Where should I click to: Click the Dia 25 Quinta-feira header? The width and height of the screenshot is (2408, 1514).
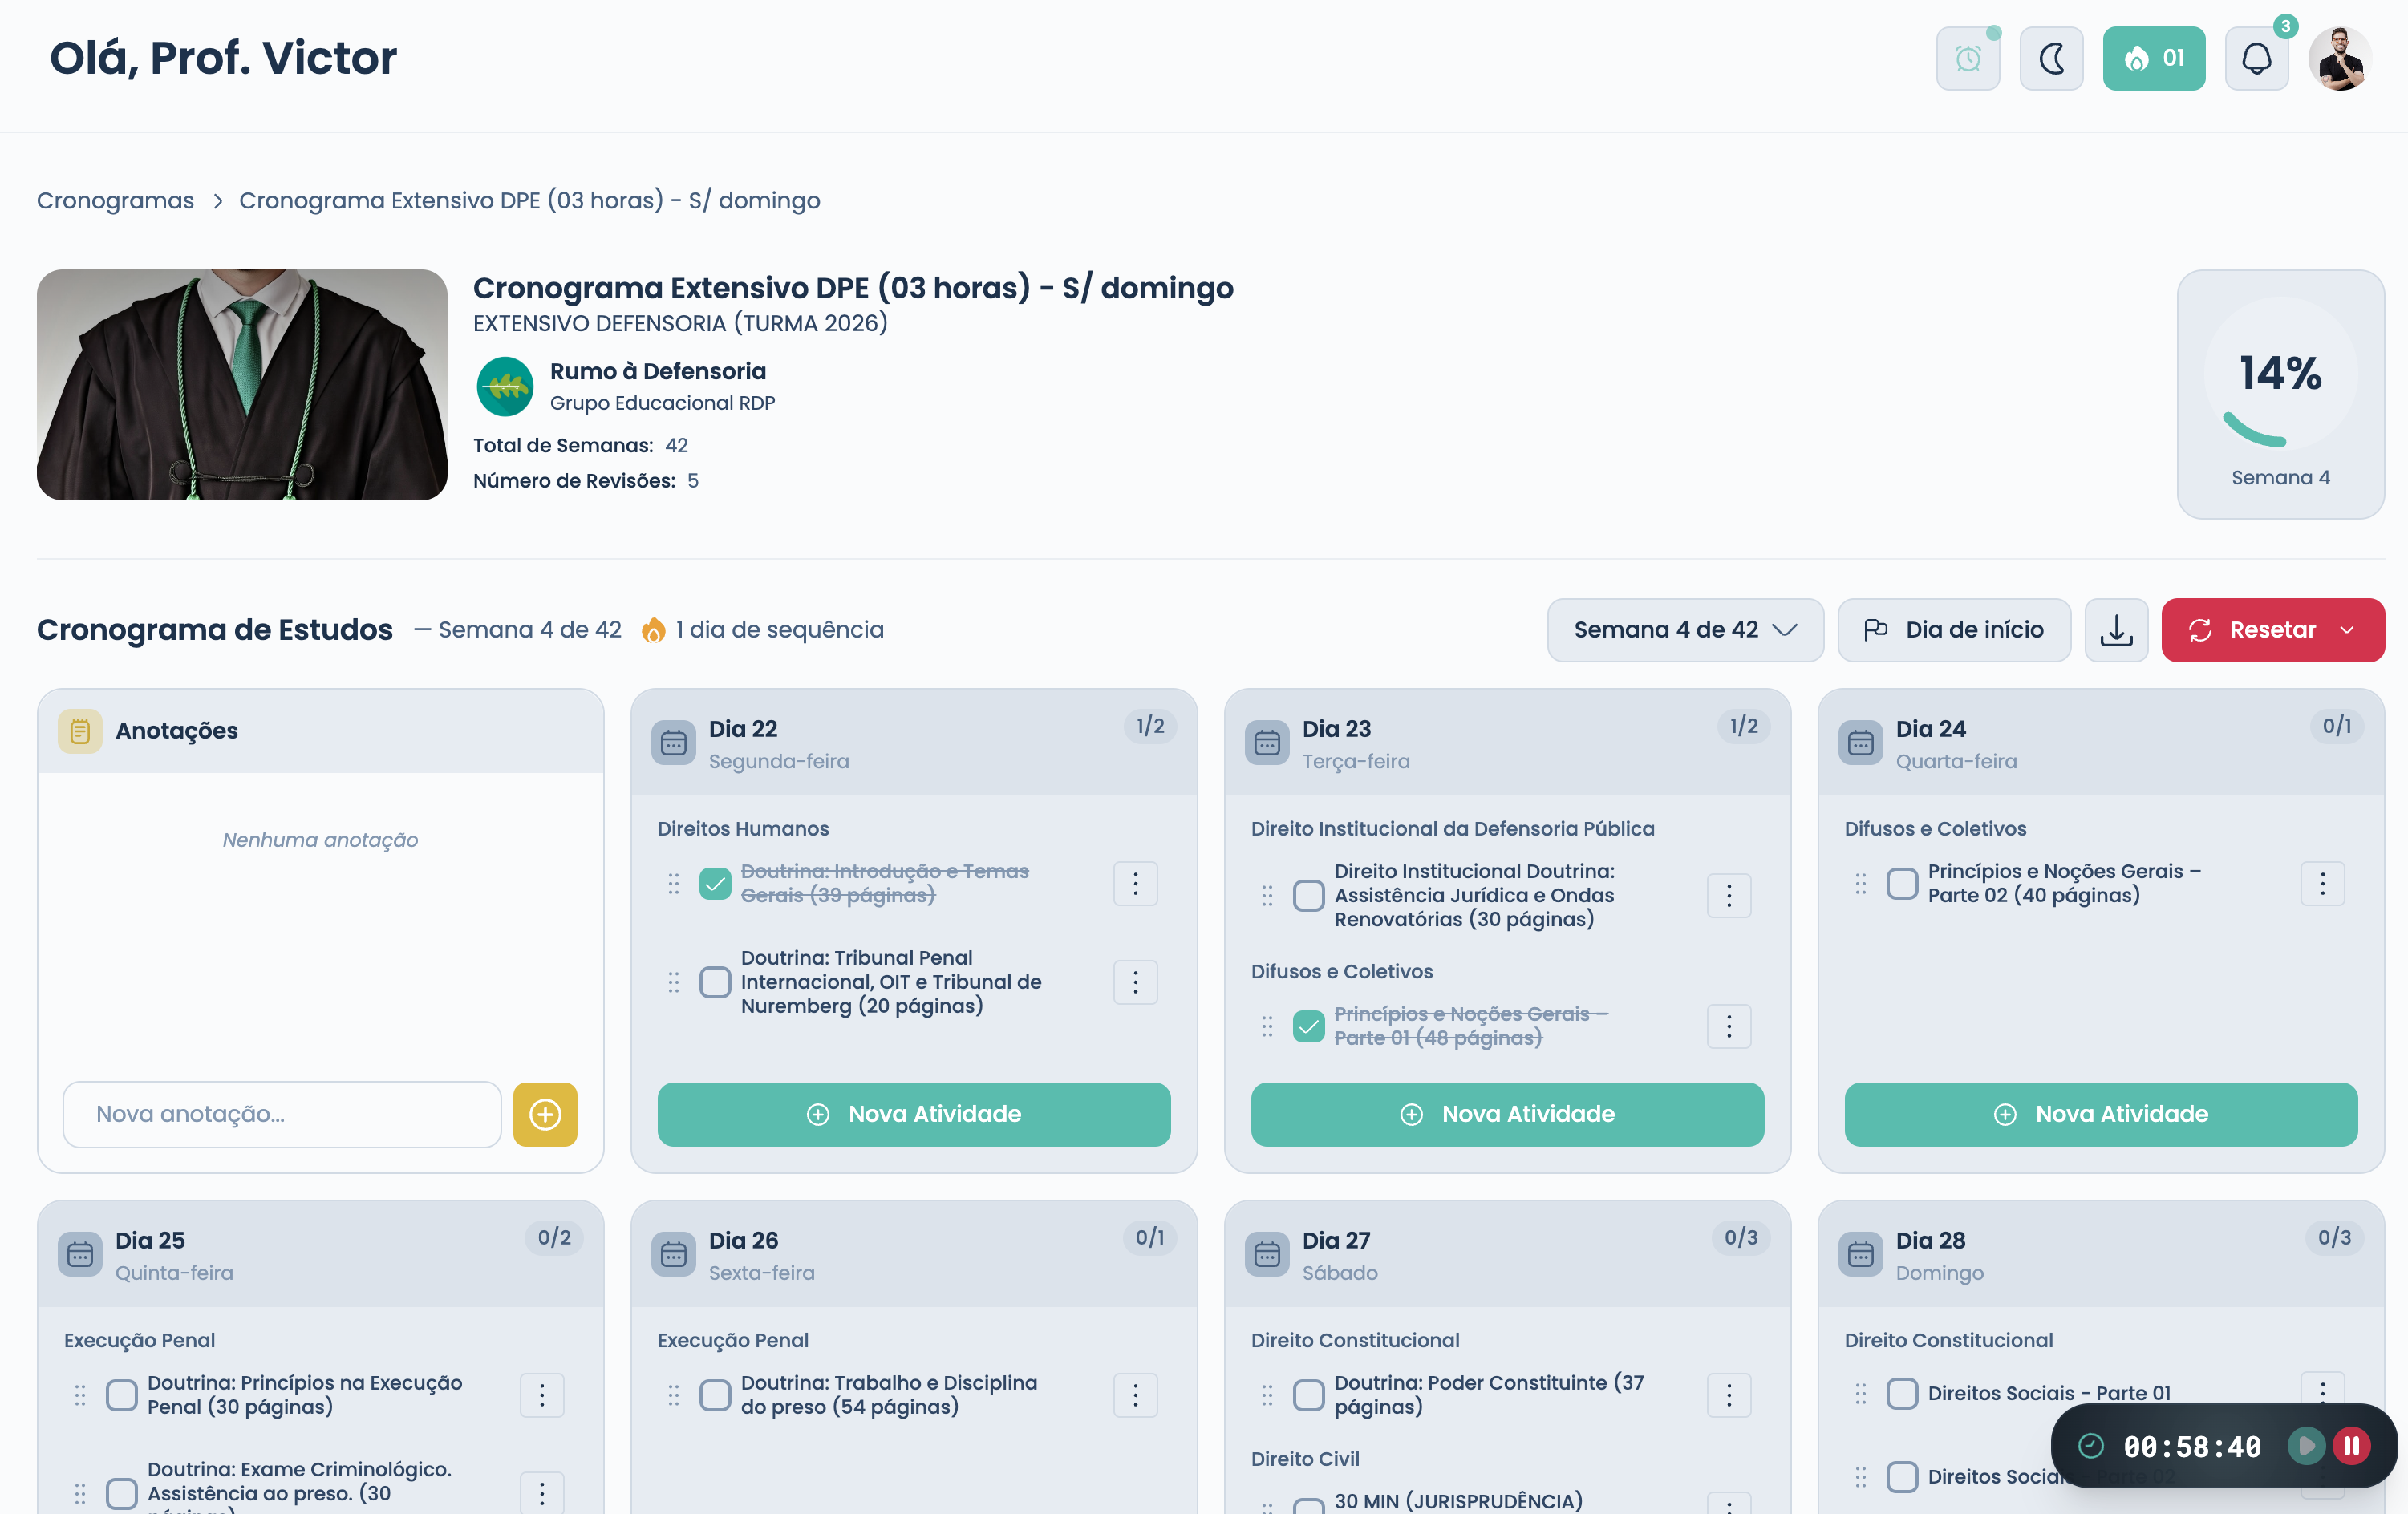click(x=320, y=1254)
